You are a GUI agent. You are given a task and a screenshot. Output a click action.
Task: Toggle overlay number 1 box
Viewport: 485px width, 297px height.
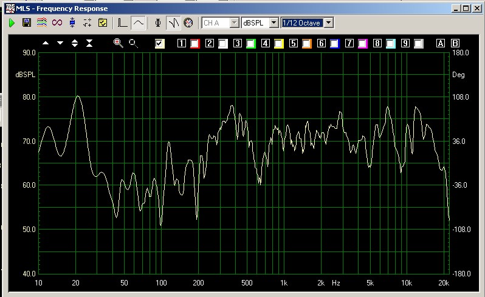pyautogui.click(x=181, y=43)
